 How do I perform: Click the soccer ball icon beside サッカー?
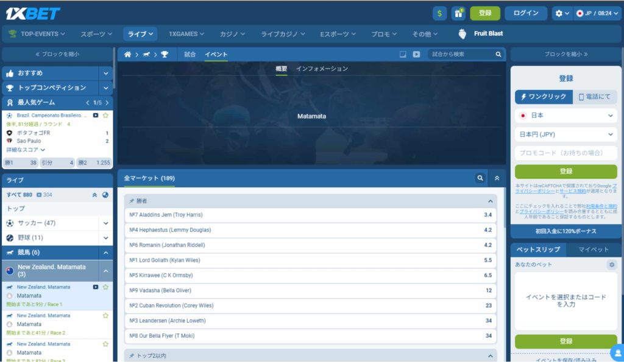click(x=10, y=223)
